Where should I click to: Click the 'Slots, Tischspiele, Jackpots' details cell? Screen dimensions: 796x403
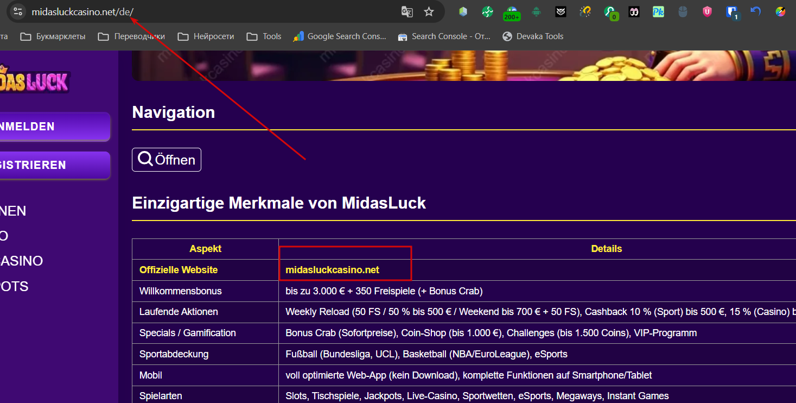tap(477, 396)
